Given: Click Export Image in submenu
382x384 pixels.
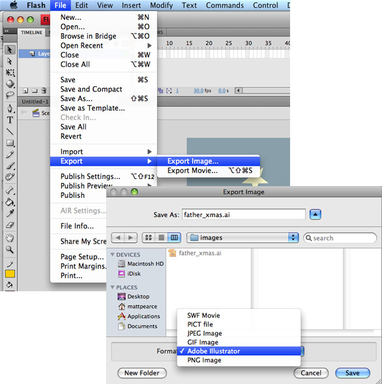Looking at the screenshot, I should click(x=208, y=161).
